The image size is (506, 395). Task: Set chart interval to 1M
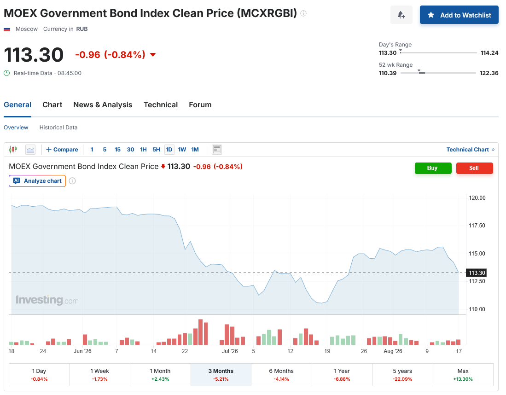195,150
